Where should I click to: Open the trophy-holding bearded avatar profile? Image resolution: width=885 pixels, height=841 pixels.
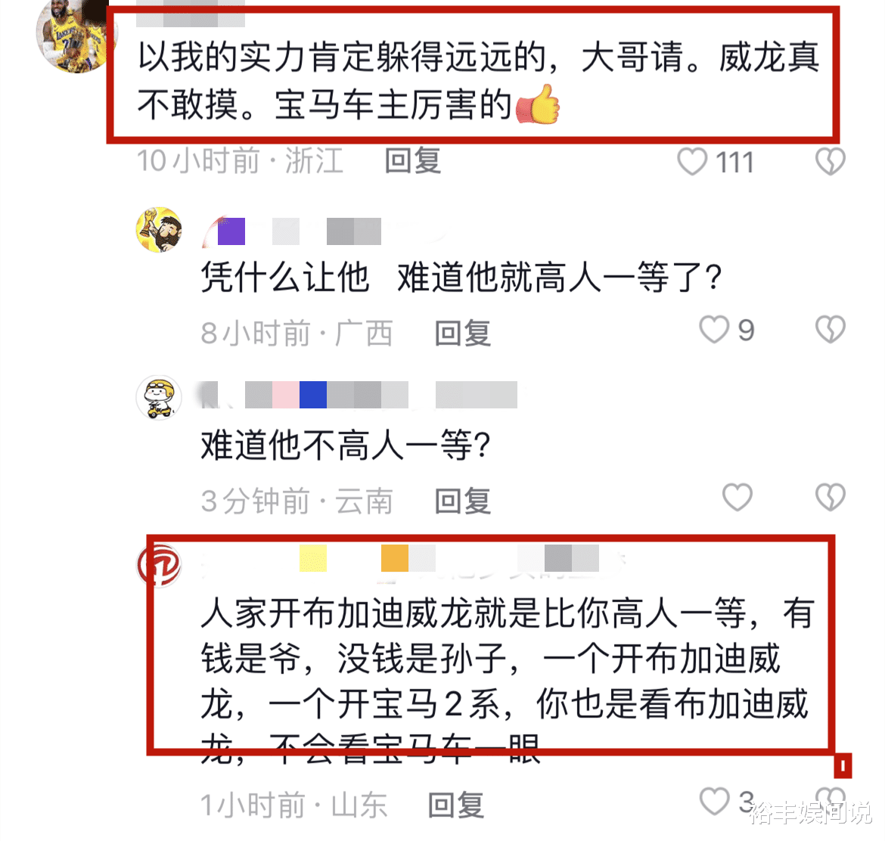point(160,230)
